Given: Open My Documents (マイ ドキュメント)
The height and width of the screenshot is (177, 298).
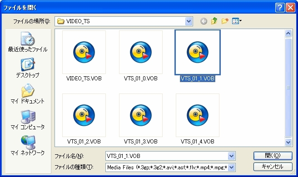Looking at the screenshot, I should 28,94.
